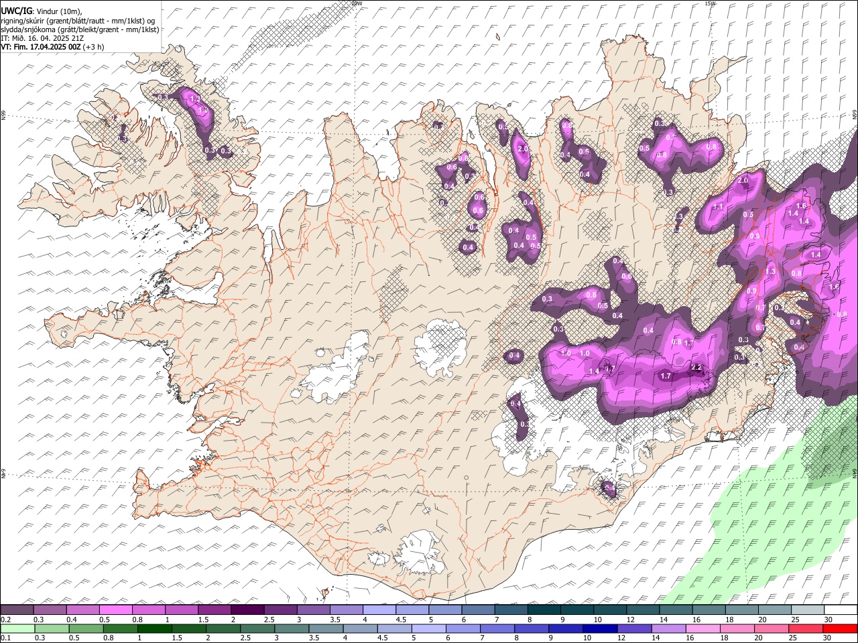Click the "30" label under the snow legend
858x643 pixels.
pos(829,620)
